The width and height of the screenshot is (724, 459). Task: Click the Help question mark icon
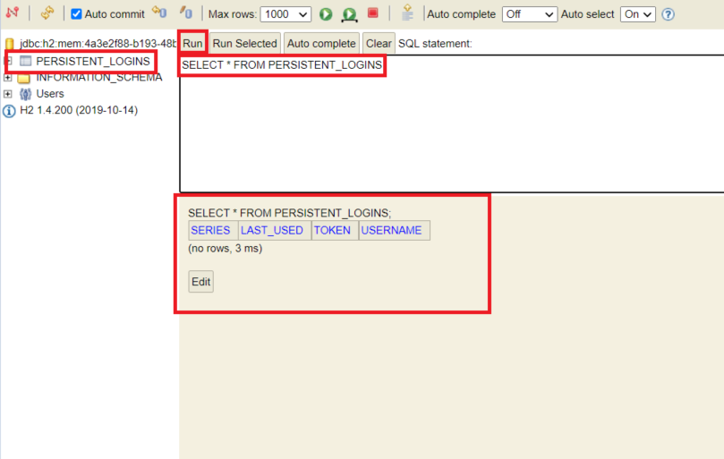(x=668, y=14)
